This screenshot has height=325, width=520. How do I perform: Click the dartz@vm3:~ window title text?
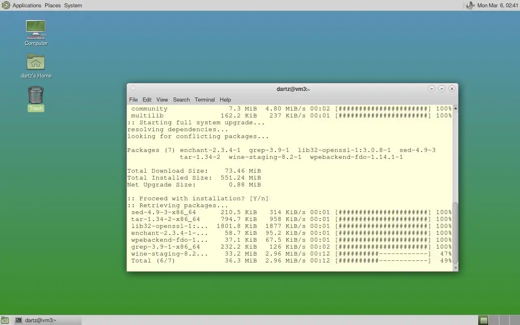tap(293, 89)
